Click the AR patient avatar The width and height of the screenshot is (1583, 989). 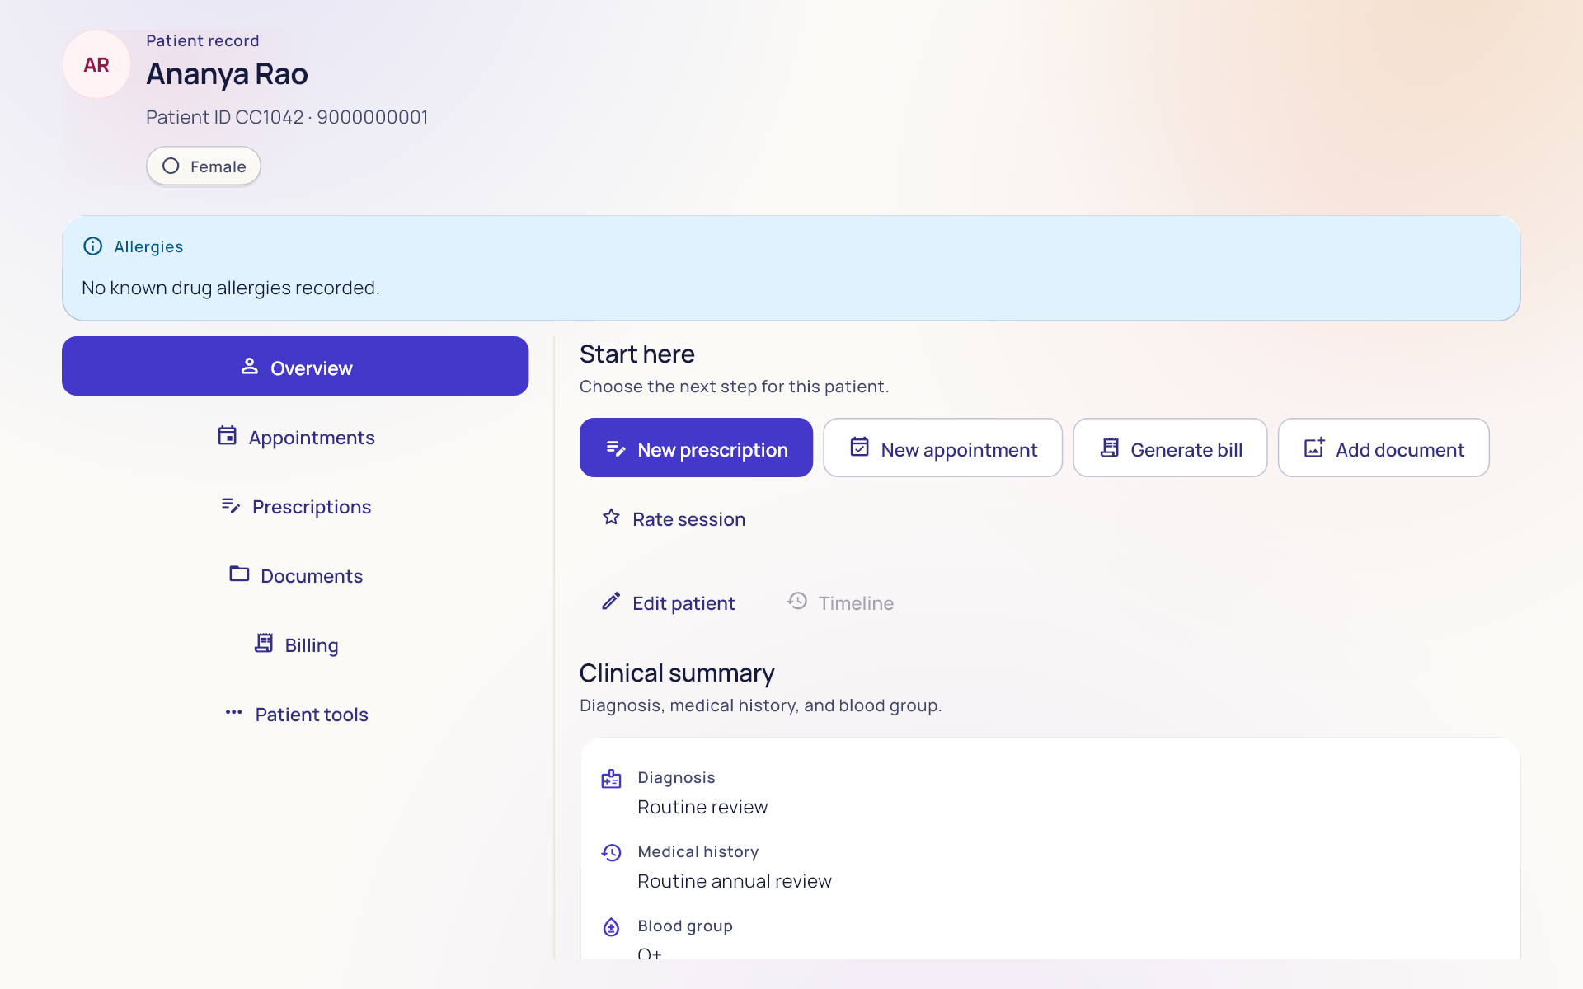[96, 64]
